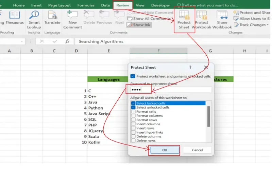
Task: Open Smart Lookup insights
Action: tap(34, 20)
